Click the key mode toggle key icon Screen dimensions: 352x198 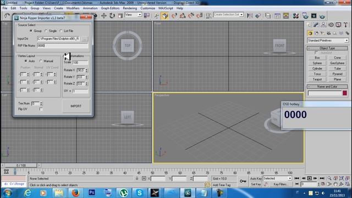coord(243,181)
